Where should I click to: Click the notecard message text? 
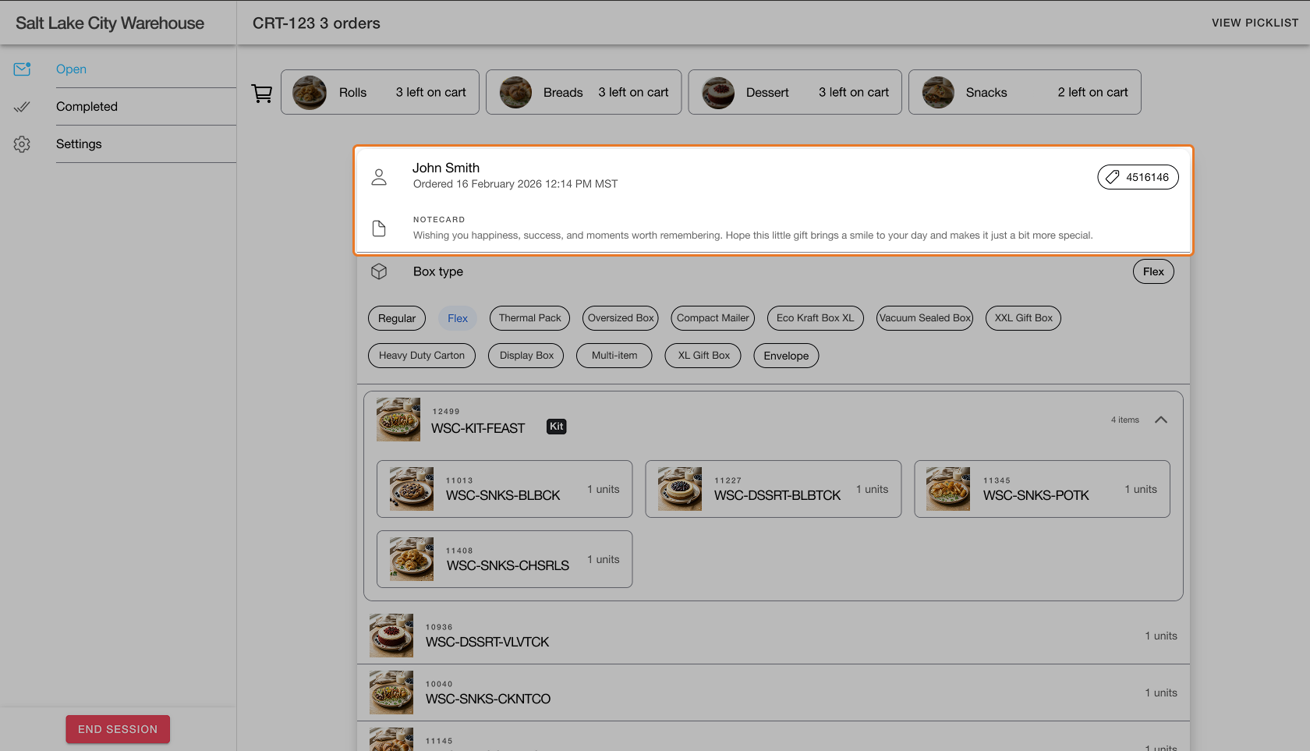tap(752, 236)
